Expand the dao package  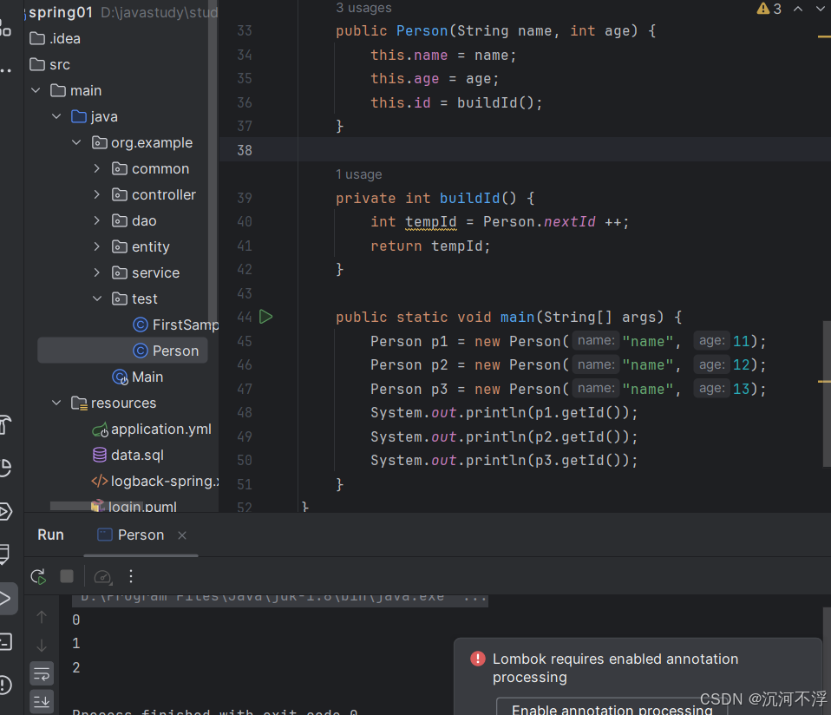(96, 220)
